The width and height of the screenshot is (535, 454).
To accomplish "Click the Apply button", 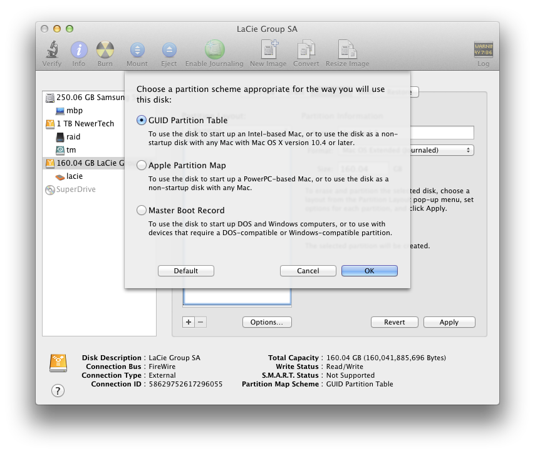I will pos(449,322).
